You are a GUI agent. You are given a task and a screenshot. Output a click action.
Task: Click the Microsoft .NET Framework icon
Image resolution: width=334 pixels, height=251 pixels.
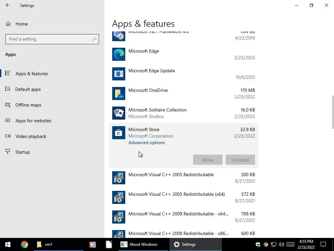pos(119,36)
